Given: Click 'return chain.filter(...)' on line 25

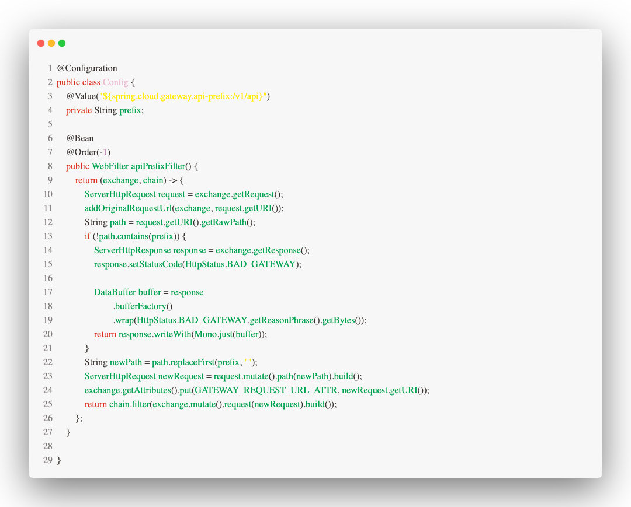Looking at the screenshot, I should coord(210,404).
